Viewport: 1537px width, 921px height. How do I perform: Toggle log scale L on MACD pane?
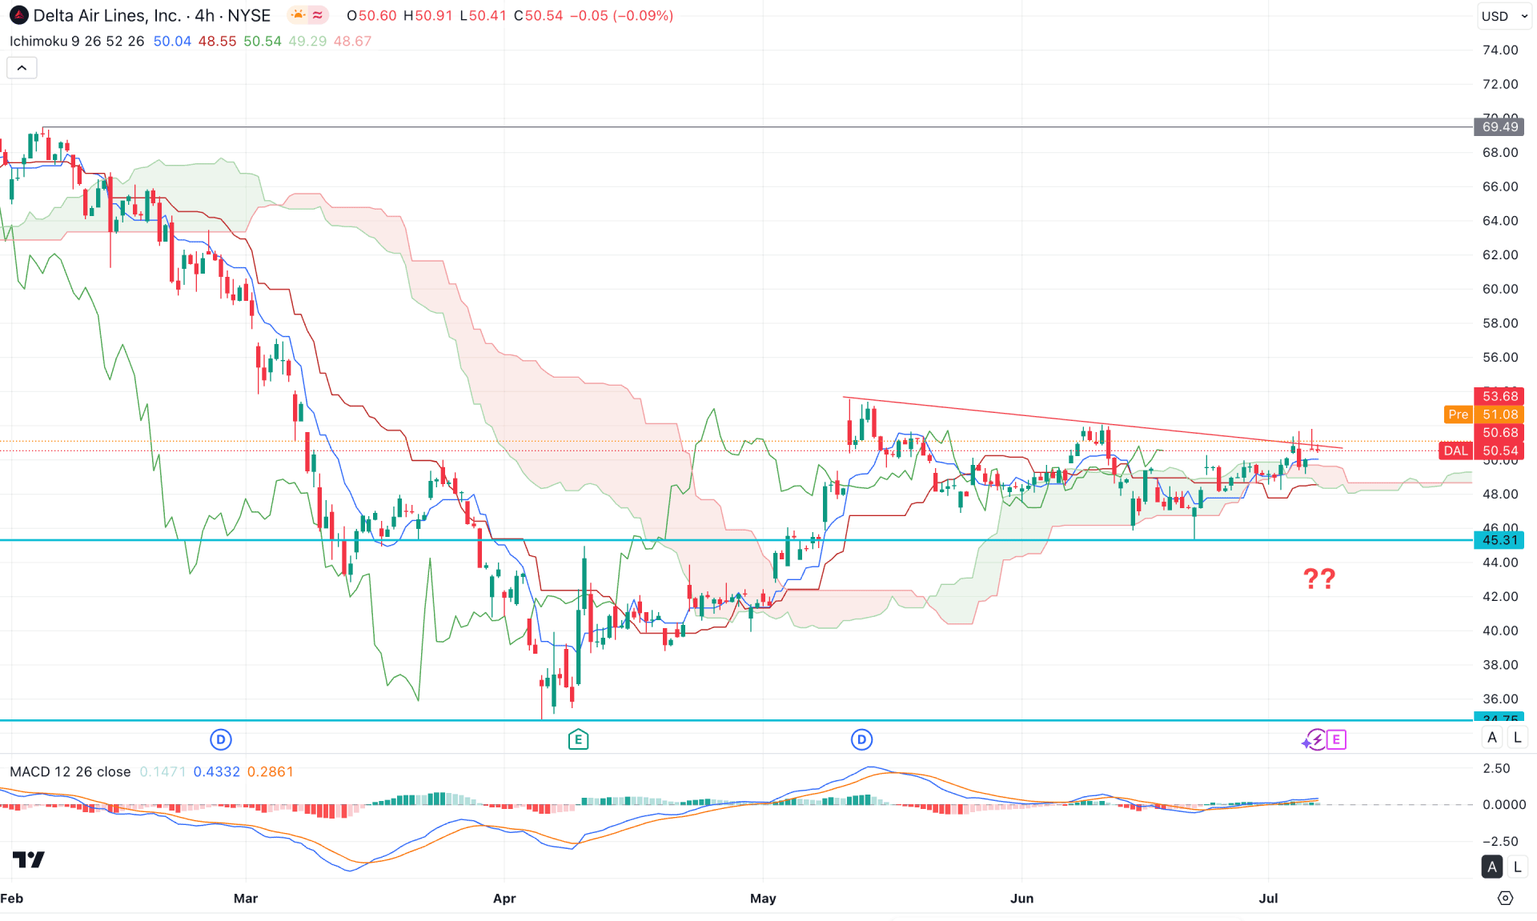point(1517,867)
